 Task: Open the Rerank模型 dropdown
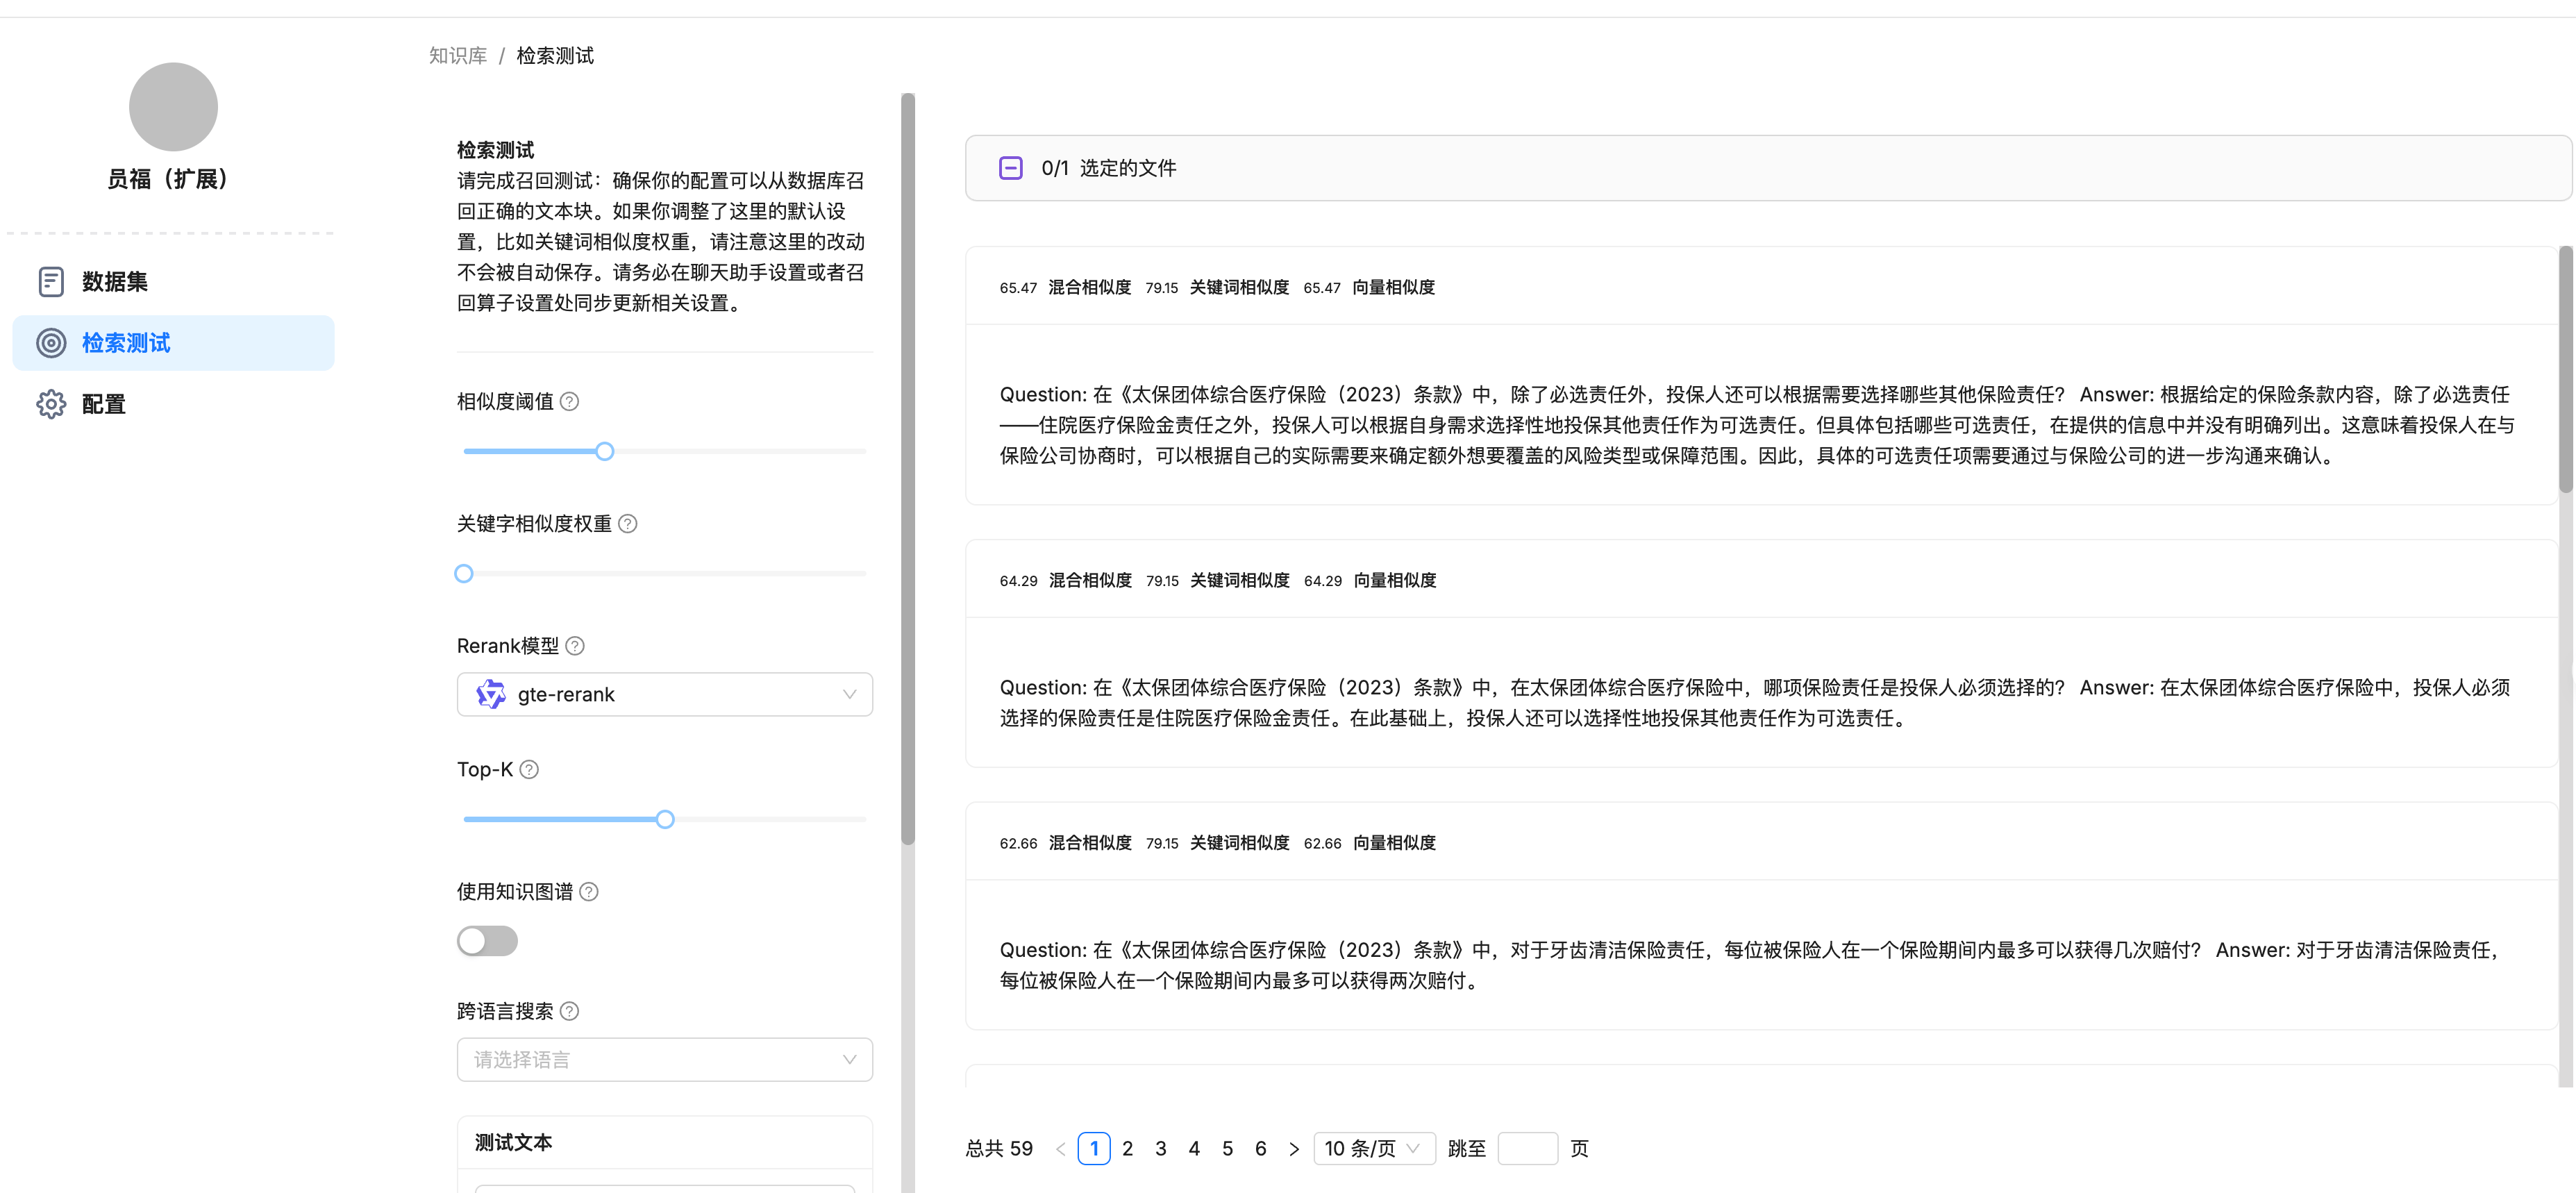point(664,693)
